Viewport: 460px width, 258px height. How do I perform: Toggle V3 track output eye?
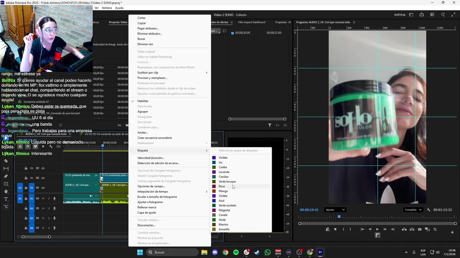(x=43, y=168)
